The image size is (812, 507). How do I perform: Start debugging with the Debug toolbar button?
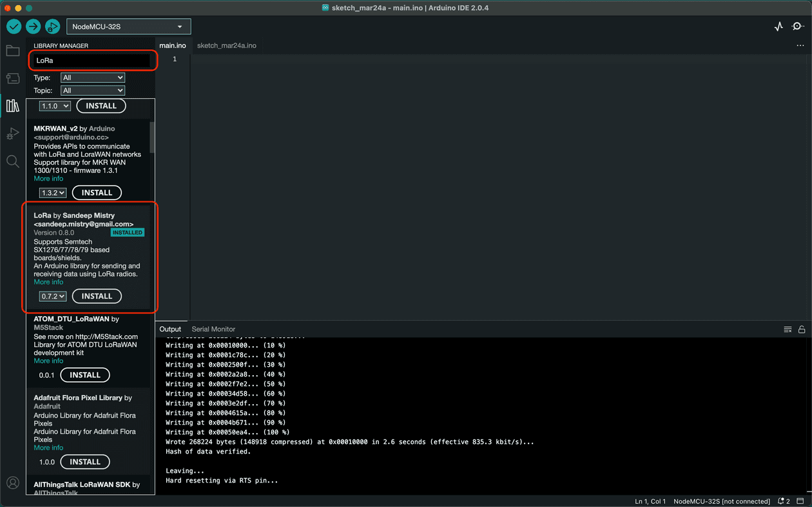(52, 26)
